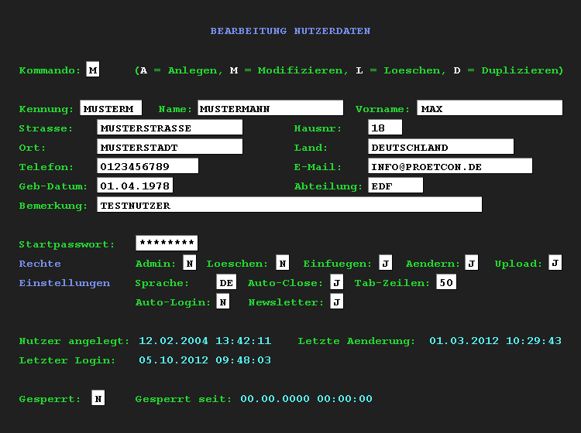Click the Geb-Datum field 01.04.1978
The height and width of the screenshot is (433, 581).
[135, 186]
